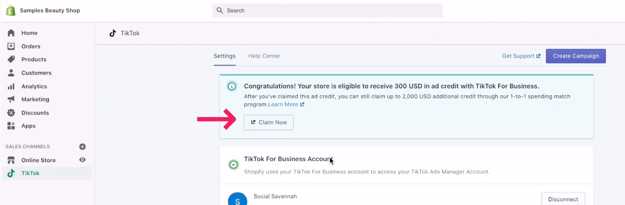Click the Create Campaign button

pyautogui.click(x=575, y=56)
